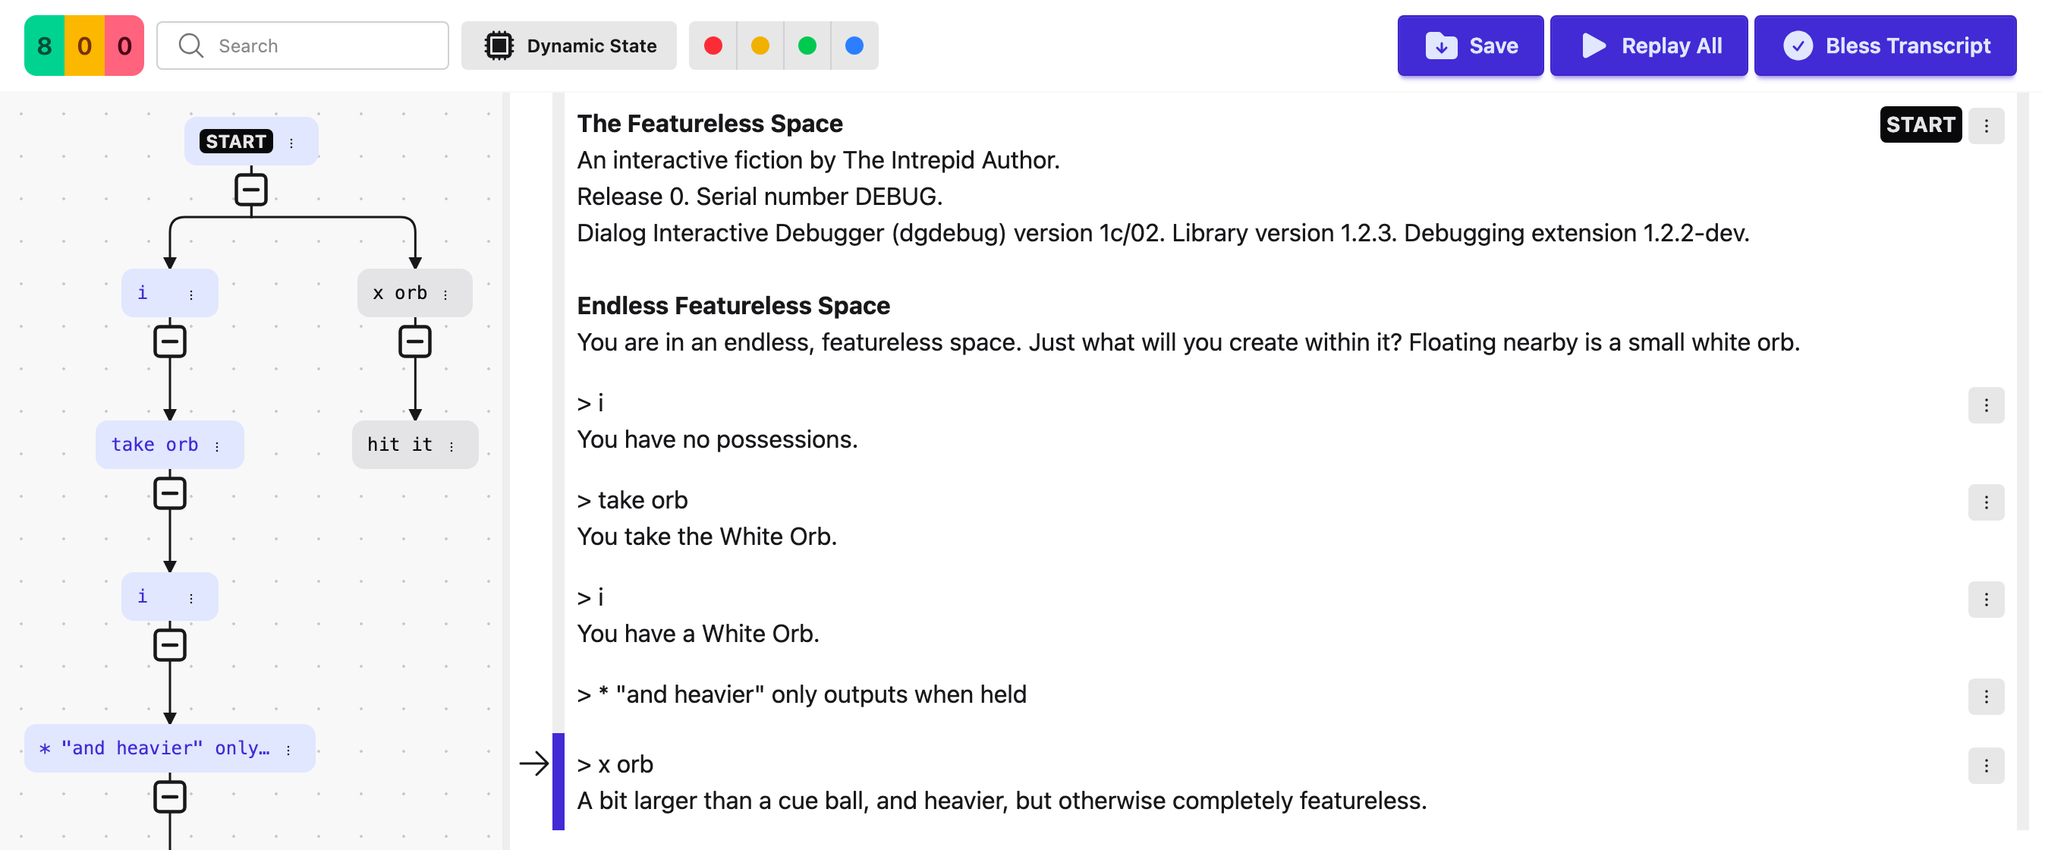2064x850 pixels.
Task: Open options menu next to START badge in transcript
Action: 1986,126
